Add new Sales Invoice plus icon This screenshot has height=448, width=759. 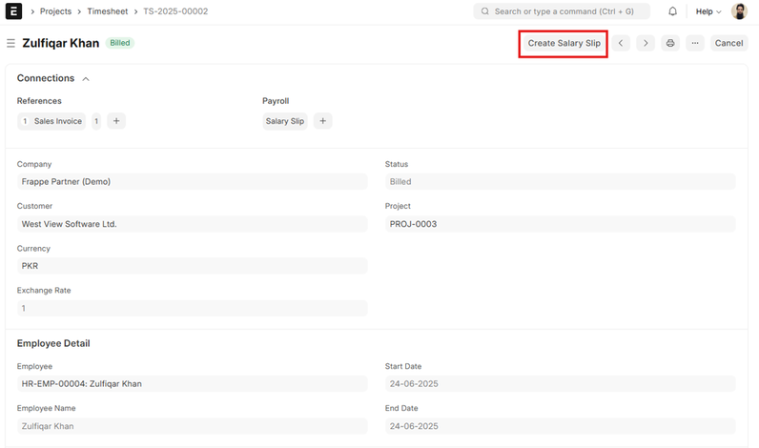pos(115,121)
